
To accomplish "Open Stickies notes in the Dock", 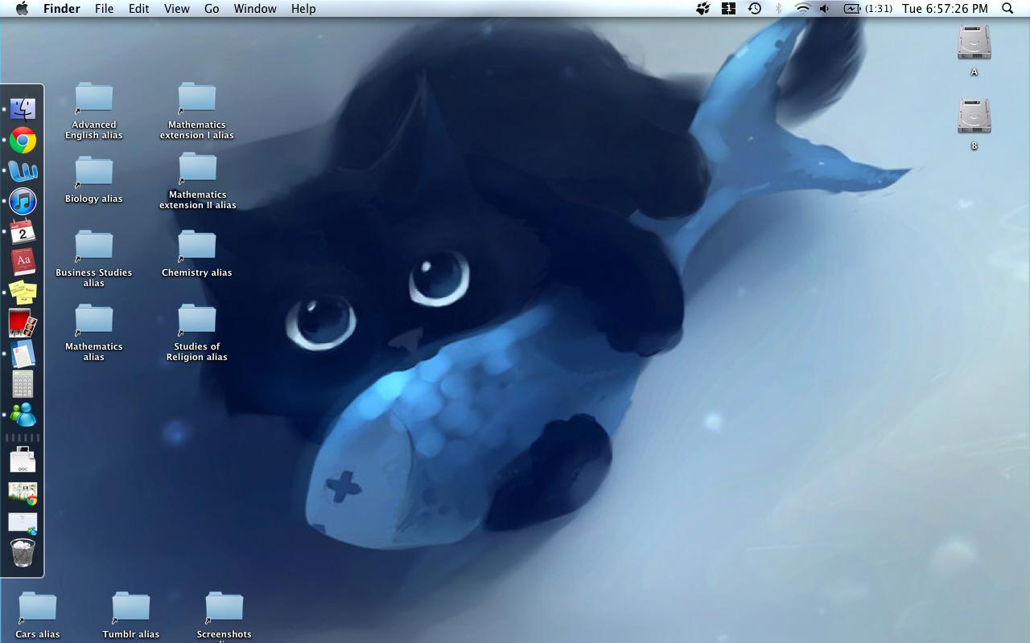I will [x=23, y=293].
